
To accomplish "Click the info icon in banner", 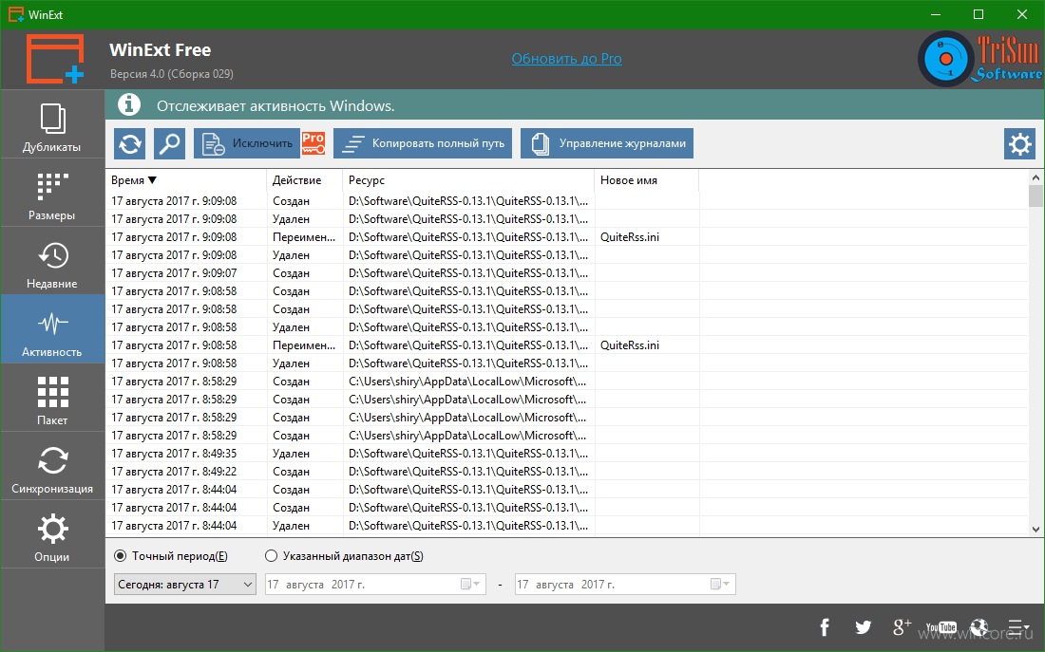I will point(128,105).
